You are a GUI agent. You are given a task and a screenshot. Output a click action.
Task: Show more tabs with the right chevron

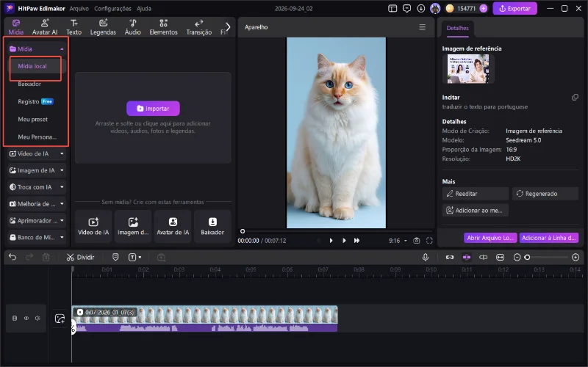point(228,27)
